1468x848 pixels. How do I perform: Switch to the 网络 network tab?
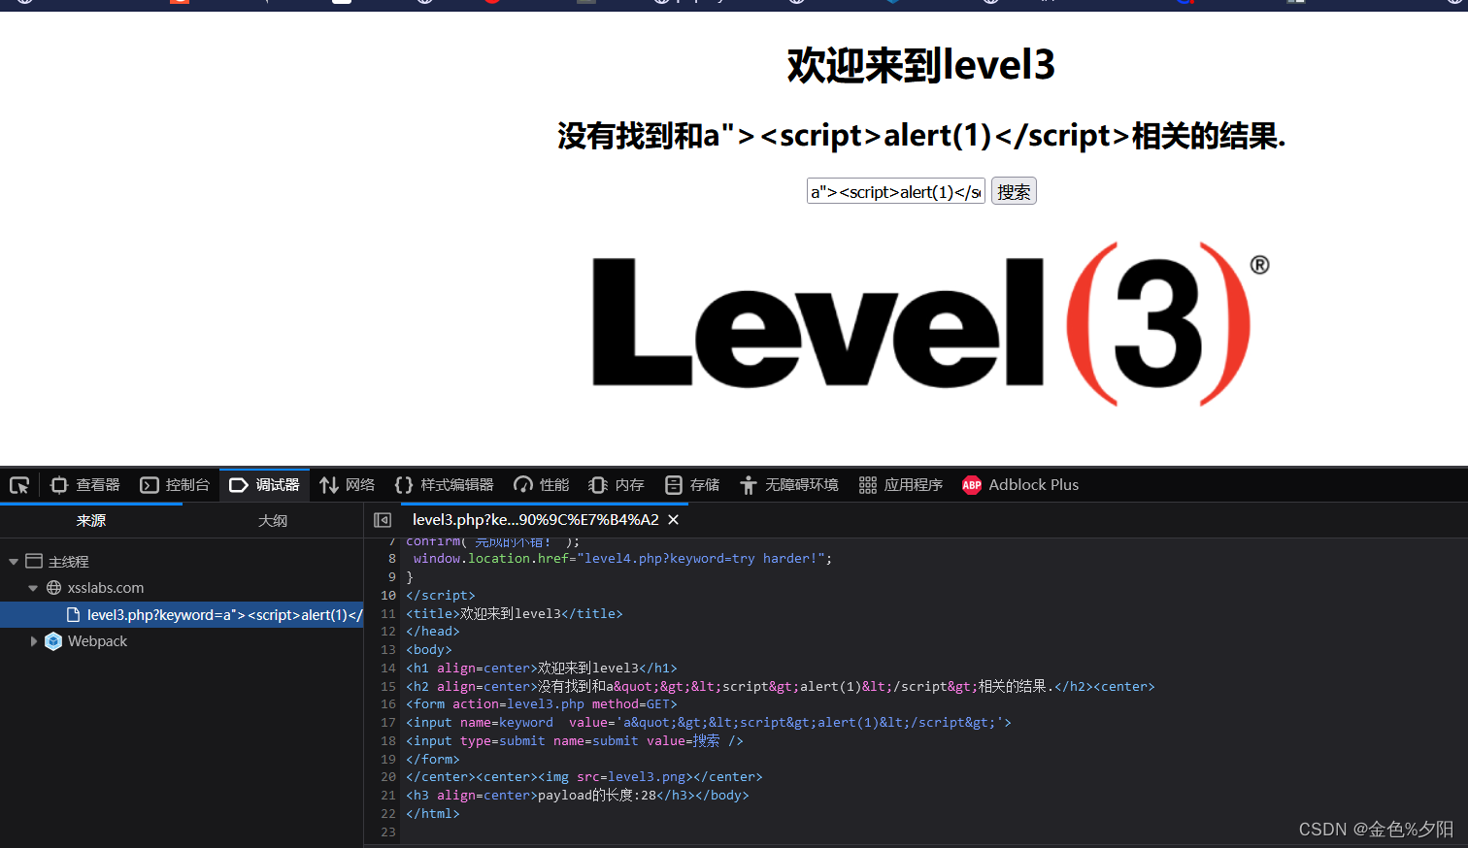tap(348, 485)
